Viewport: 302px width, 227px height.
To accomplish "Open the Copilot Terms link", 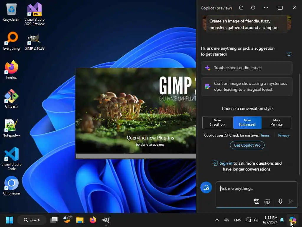I will click(265, 135).
